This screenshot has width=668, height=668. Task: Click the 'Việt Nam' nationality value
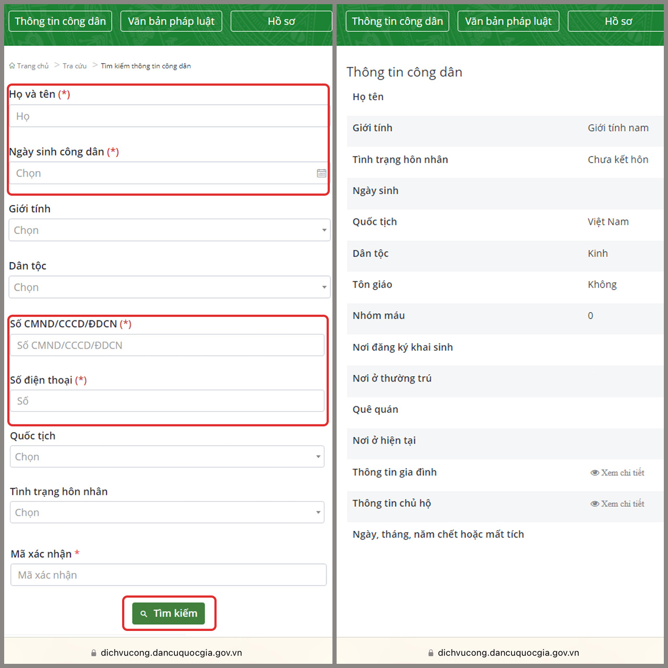coord(609,222)
